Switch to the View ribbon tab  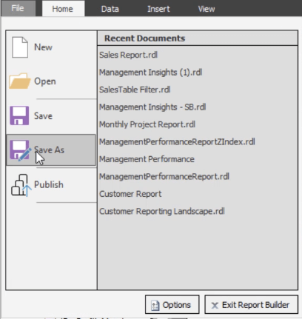(x=207, y=9)
